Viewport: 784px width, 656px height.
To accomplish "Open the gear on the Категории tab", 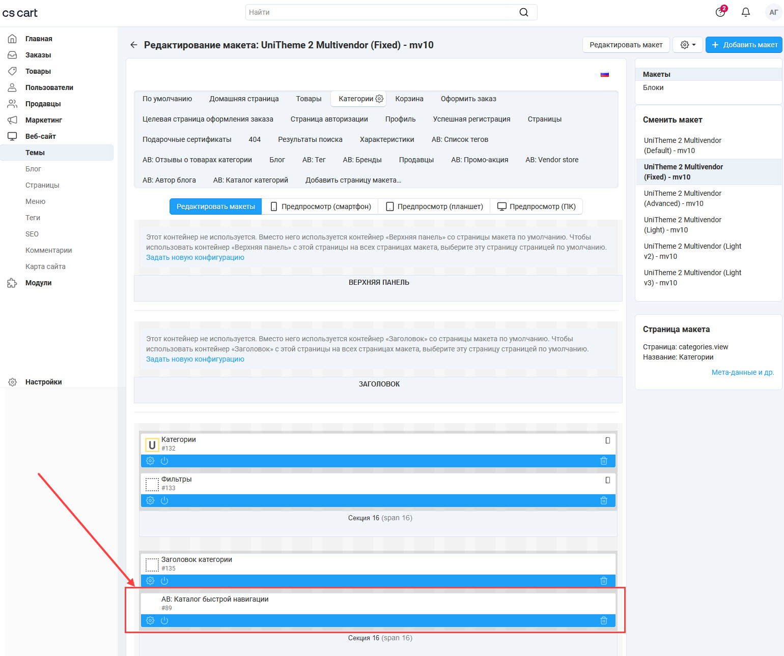I will (379, 99).
